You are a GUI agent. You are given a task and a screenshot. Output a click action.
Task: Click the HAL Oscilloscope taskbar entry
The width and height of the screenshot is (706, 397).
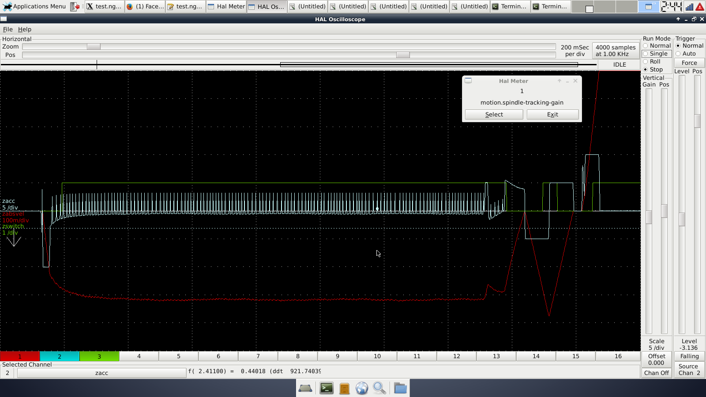[267, 6]
